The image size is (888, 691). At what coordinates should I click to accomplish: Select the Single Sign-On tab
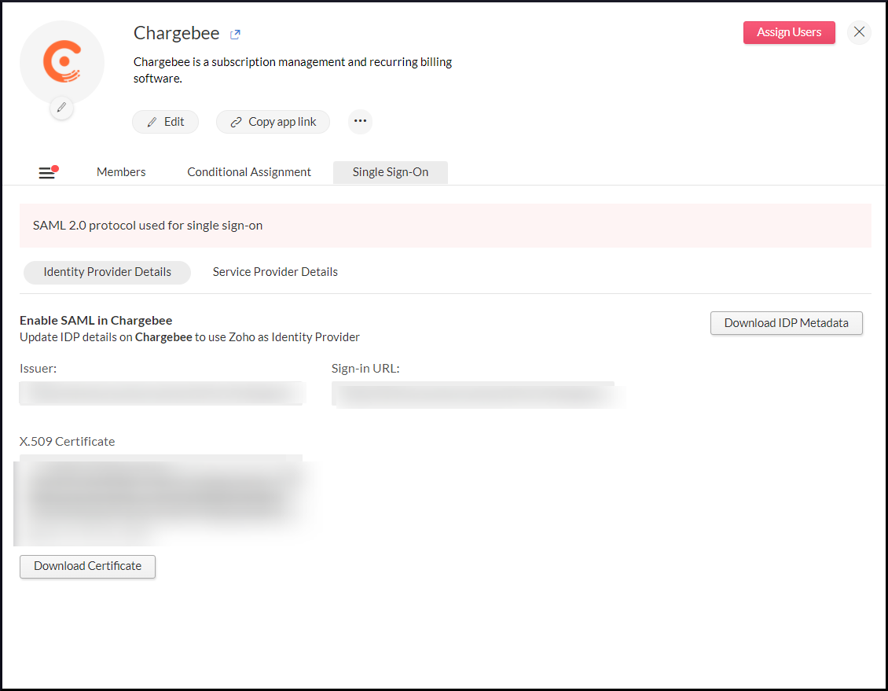(391, 172)
